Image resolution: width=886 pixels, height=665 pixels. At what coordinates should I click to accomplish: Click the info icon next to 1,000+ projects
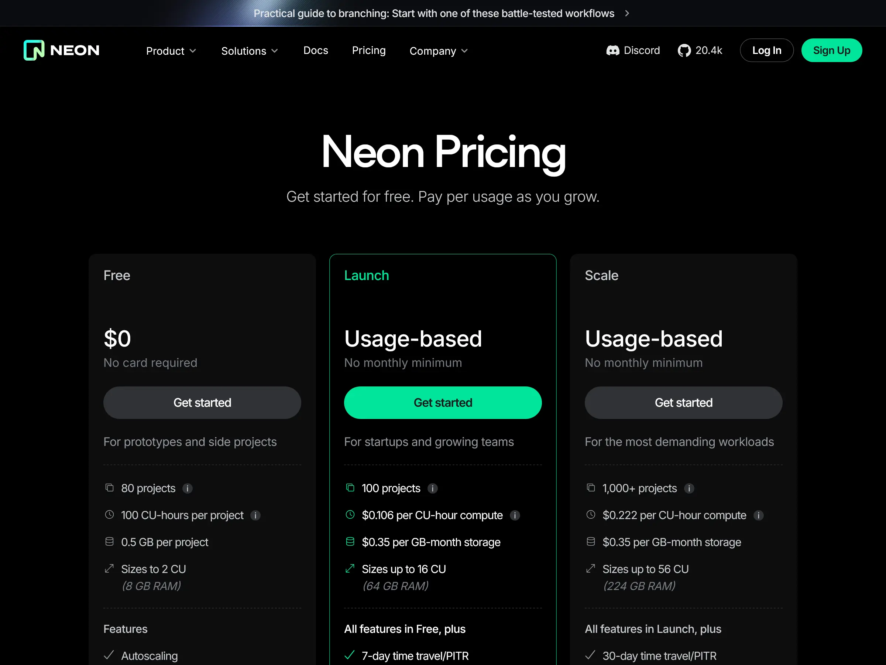pyautogui.click(x=689, y=488)
